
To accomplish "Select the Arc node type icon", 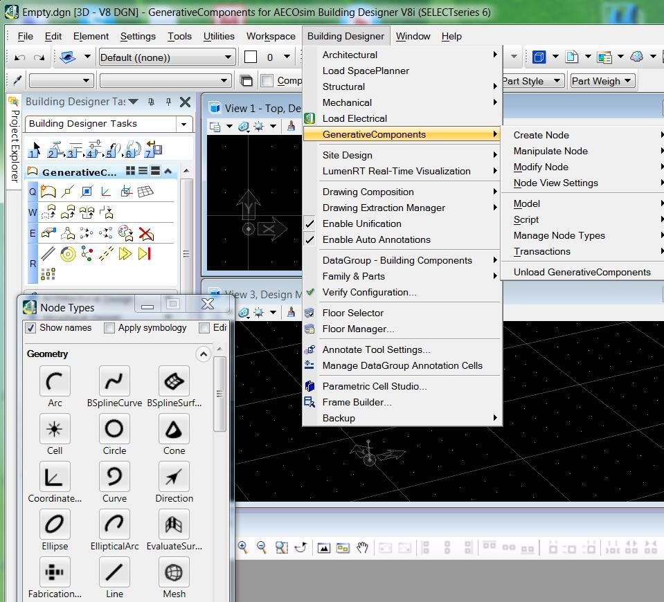I will pyautogui.click(x=55, y=381).
